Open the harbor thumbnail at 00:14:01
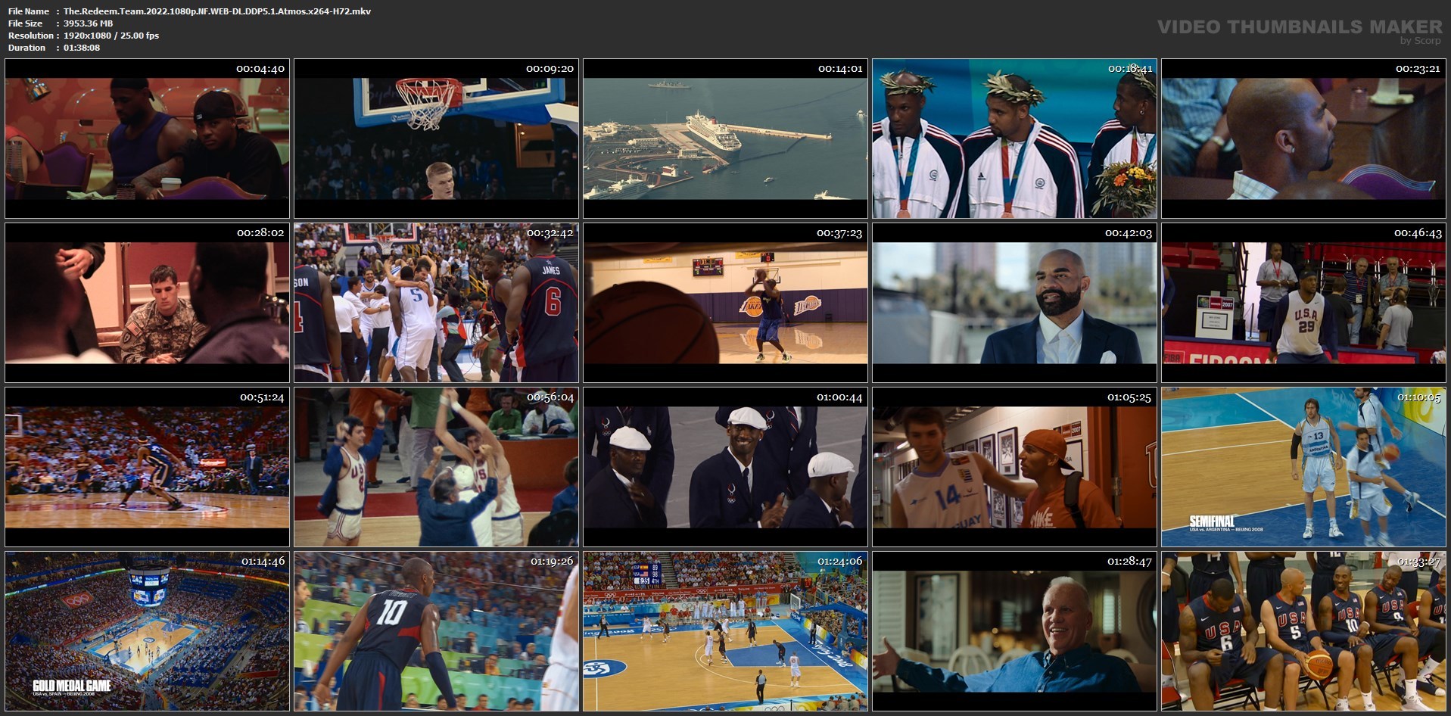Viewport: 1451px width, 716px height. click(725, 139)
